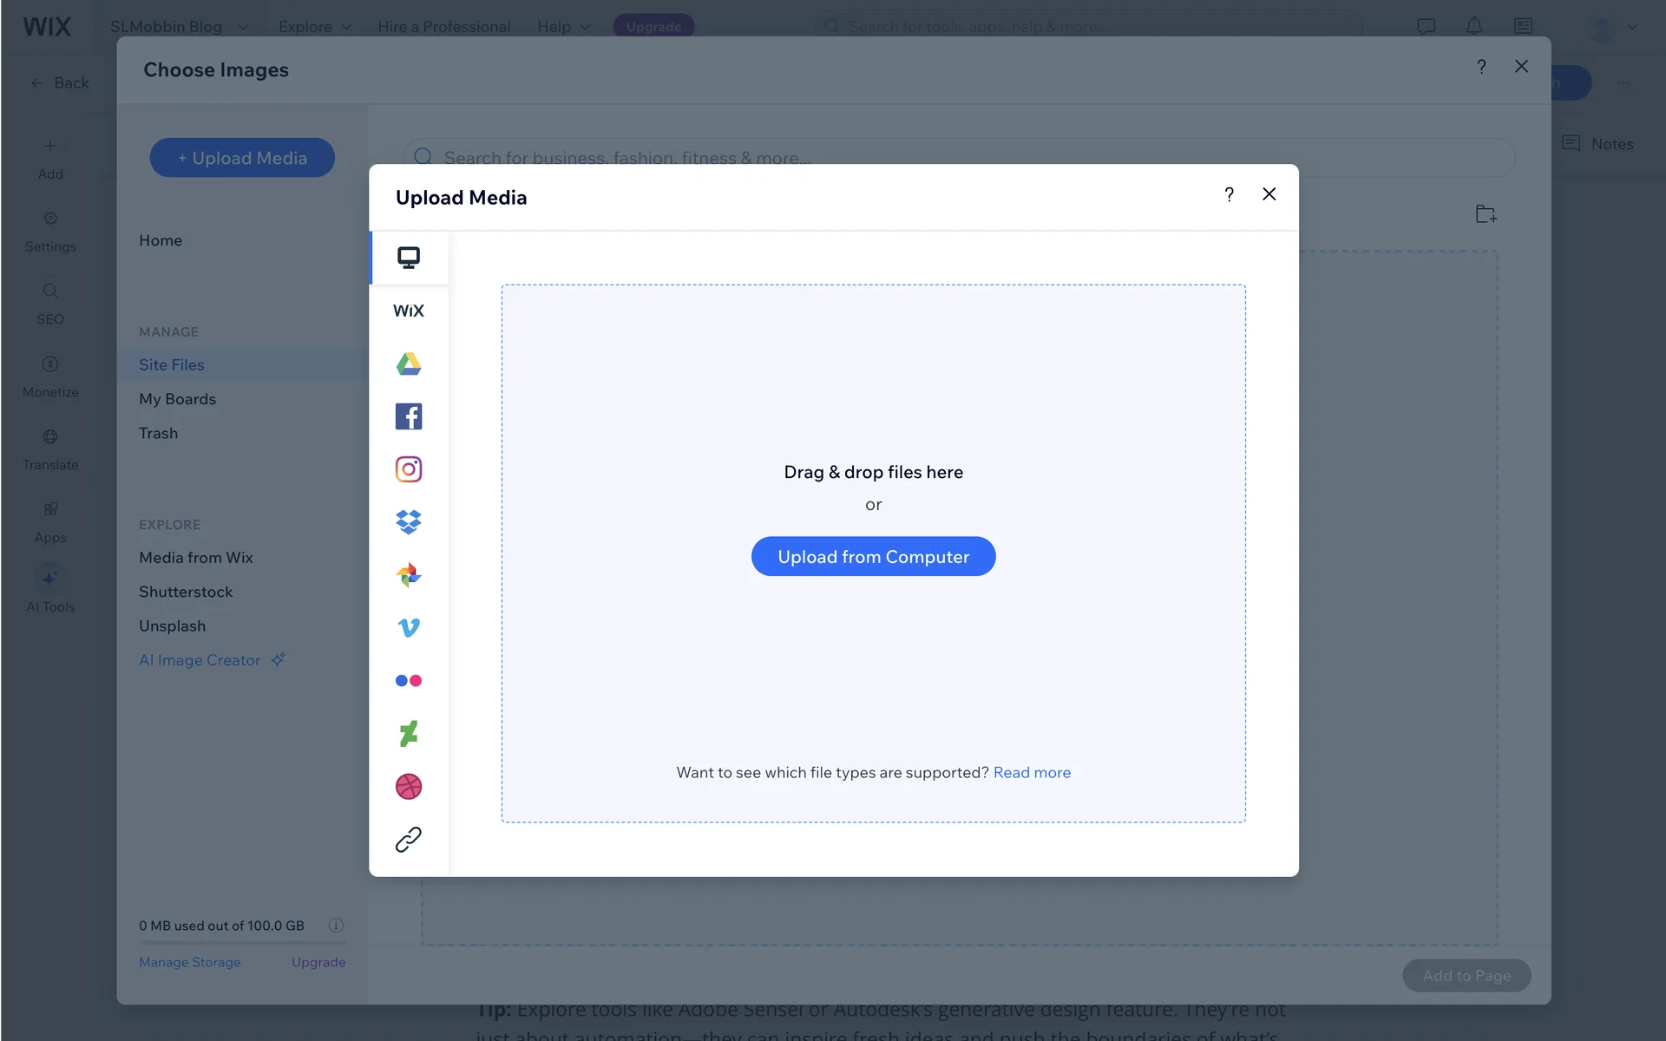
Task: Choose Facebook as upload source
Action: coord(409,416)
